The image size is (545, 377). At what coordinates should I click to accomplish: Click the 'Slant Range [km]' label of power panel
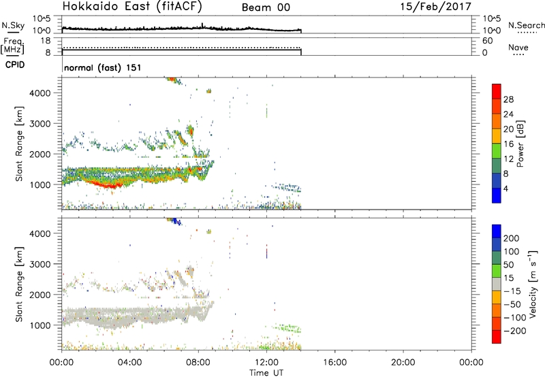tap(19, 144)
